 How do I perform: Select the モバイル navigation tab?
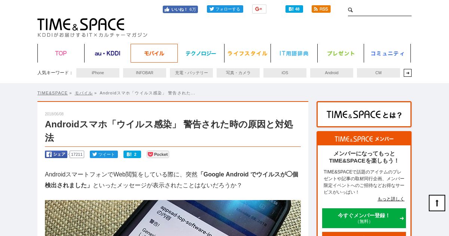pyautogui.click(x=154, y=53)
